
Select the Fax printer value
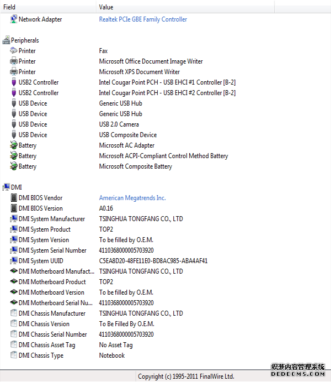(103, 51)
